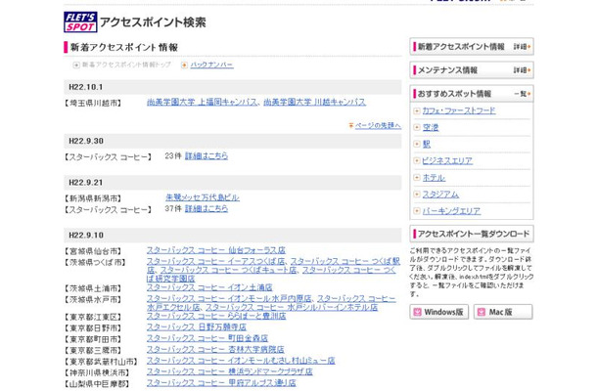Jump via ページの先頭へ link

pos(378,125)
